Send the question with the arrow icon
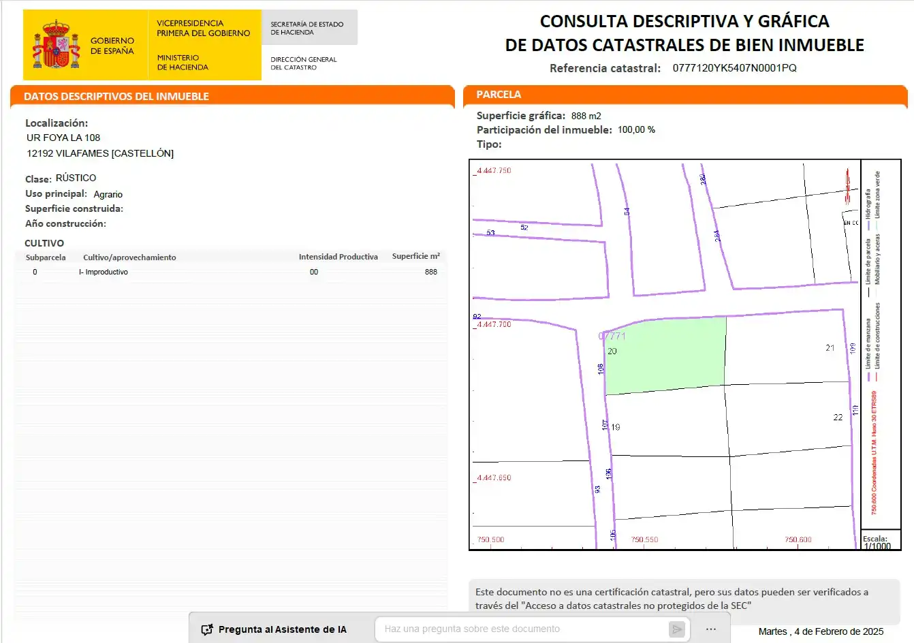914x643 pixels. (676, 629)
